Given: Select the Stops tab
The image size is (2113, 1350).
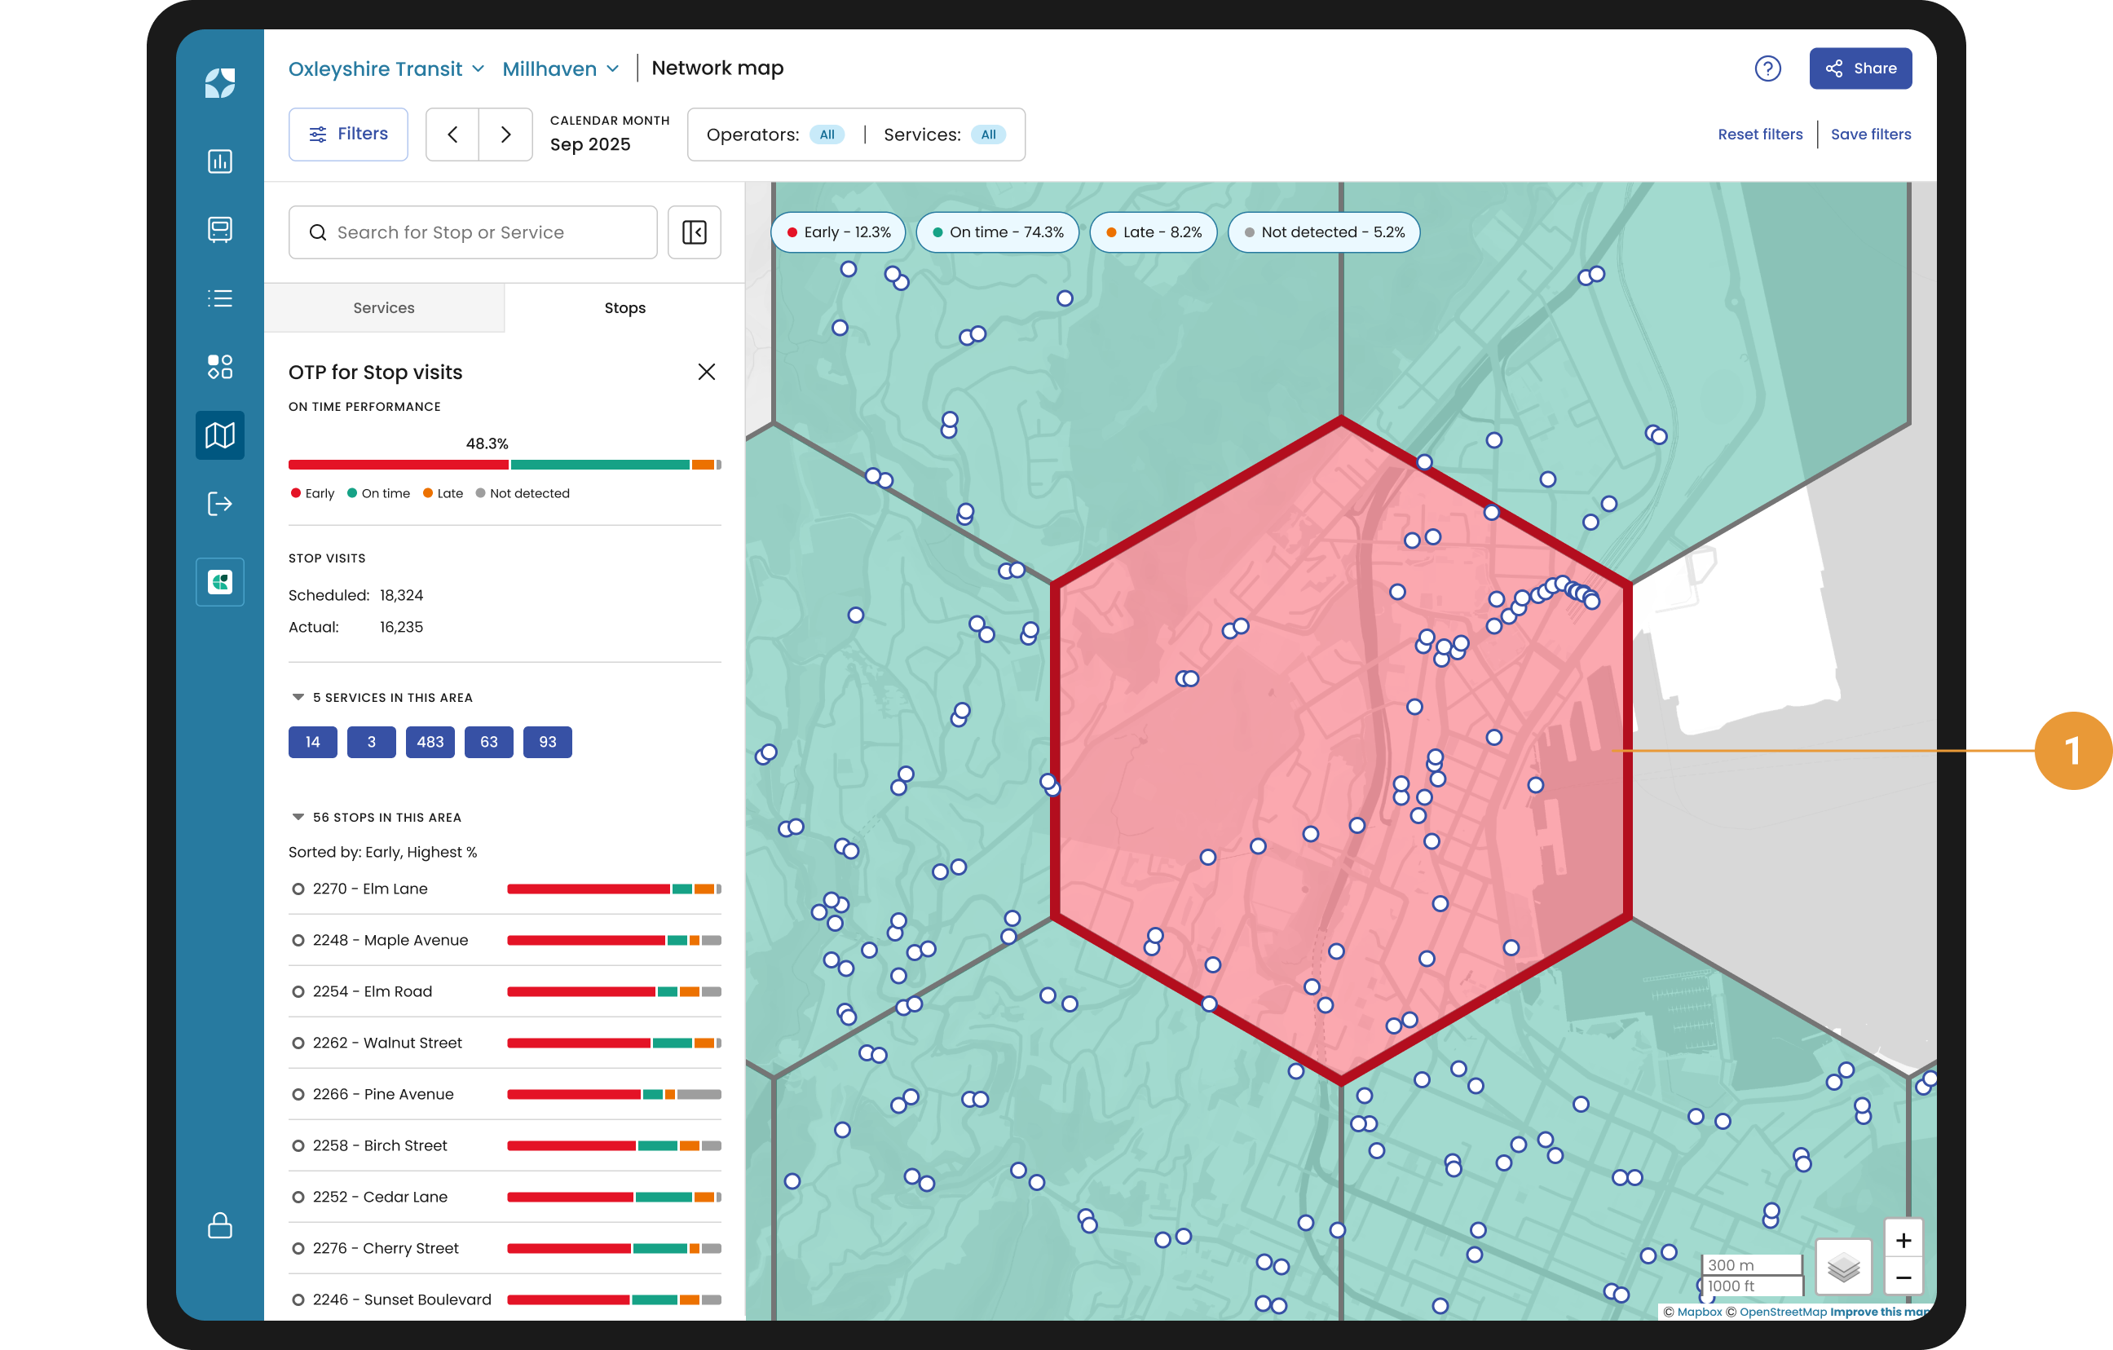Looking at the screenshot, I should (x=624, y=308).
